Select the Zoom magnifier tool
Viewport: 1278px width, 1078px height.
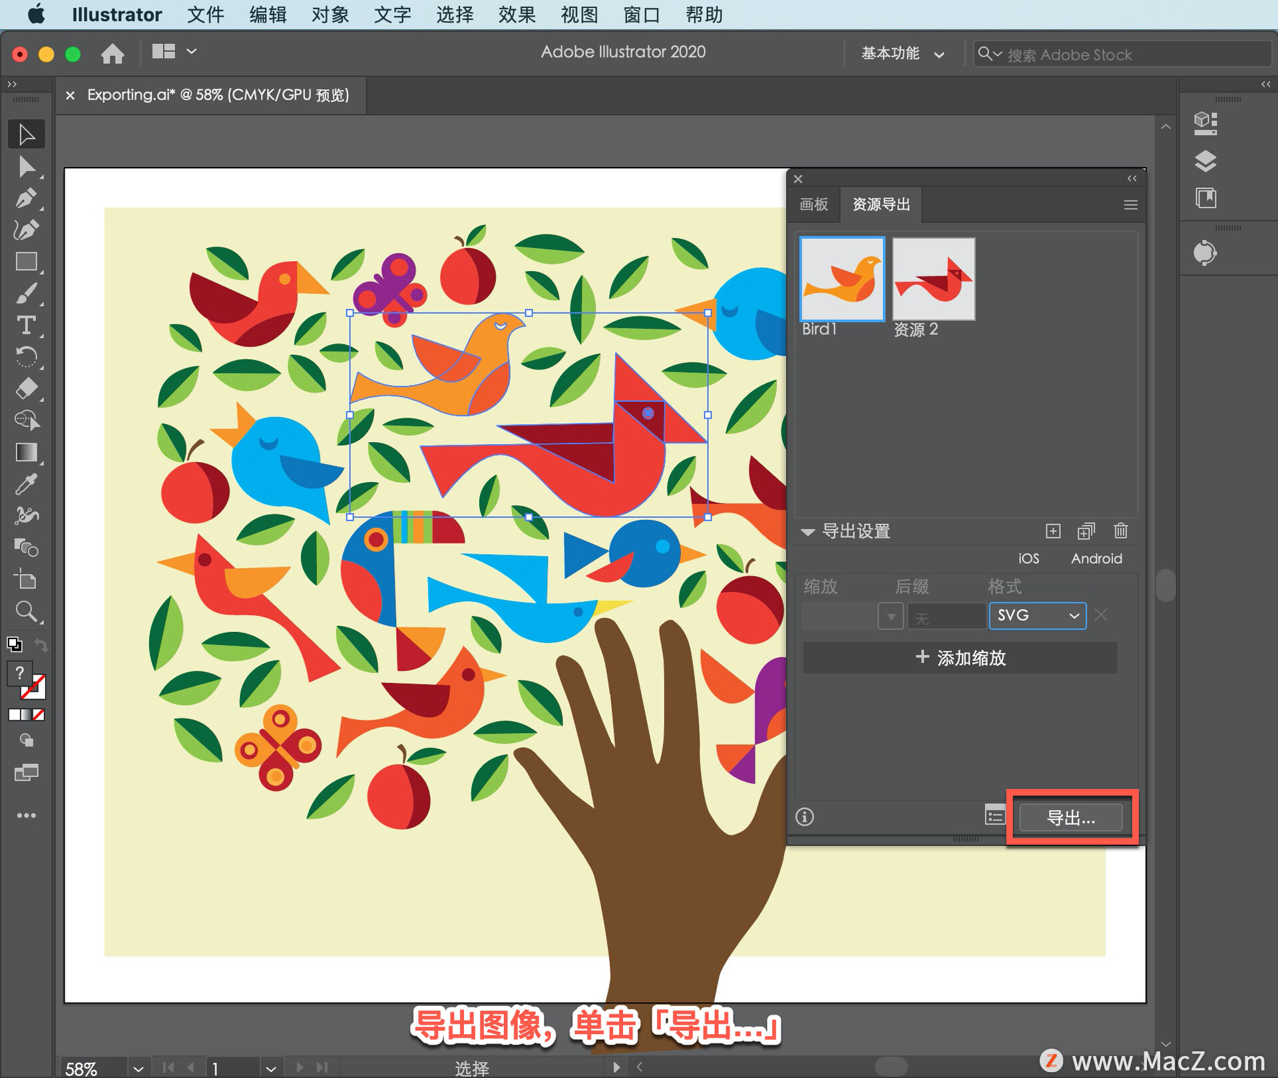click(27, 611)
